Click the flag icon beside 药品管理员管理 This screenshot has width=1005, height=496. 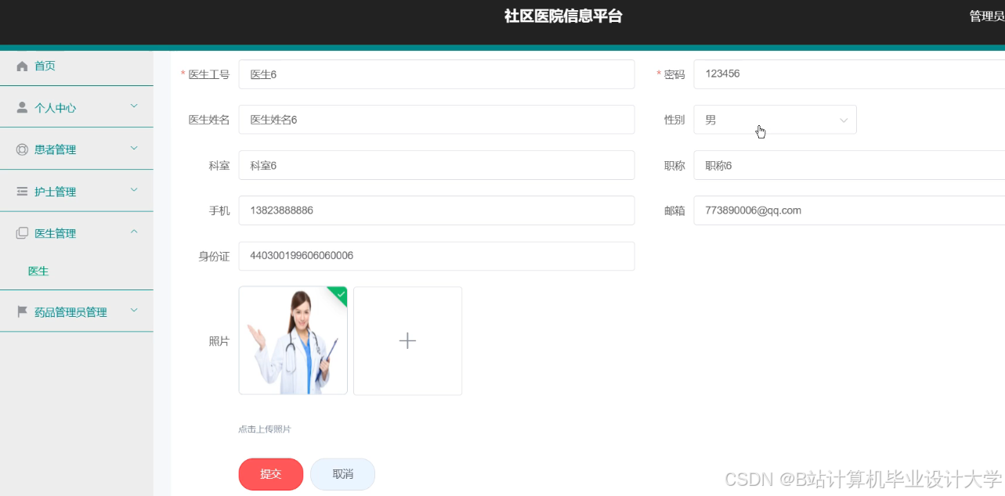point(22,312)
